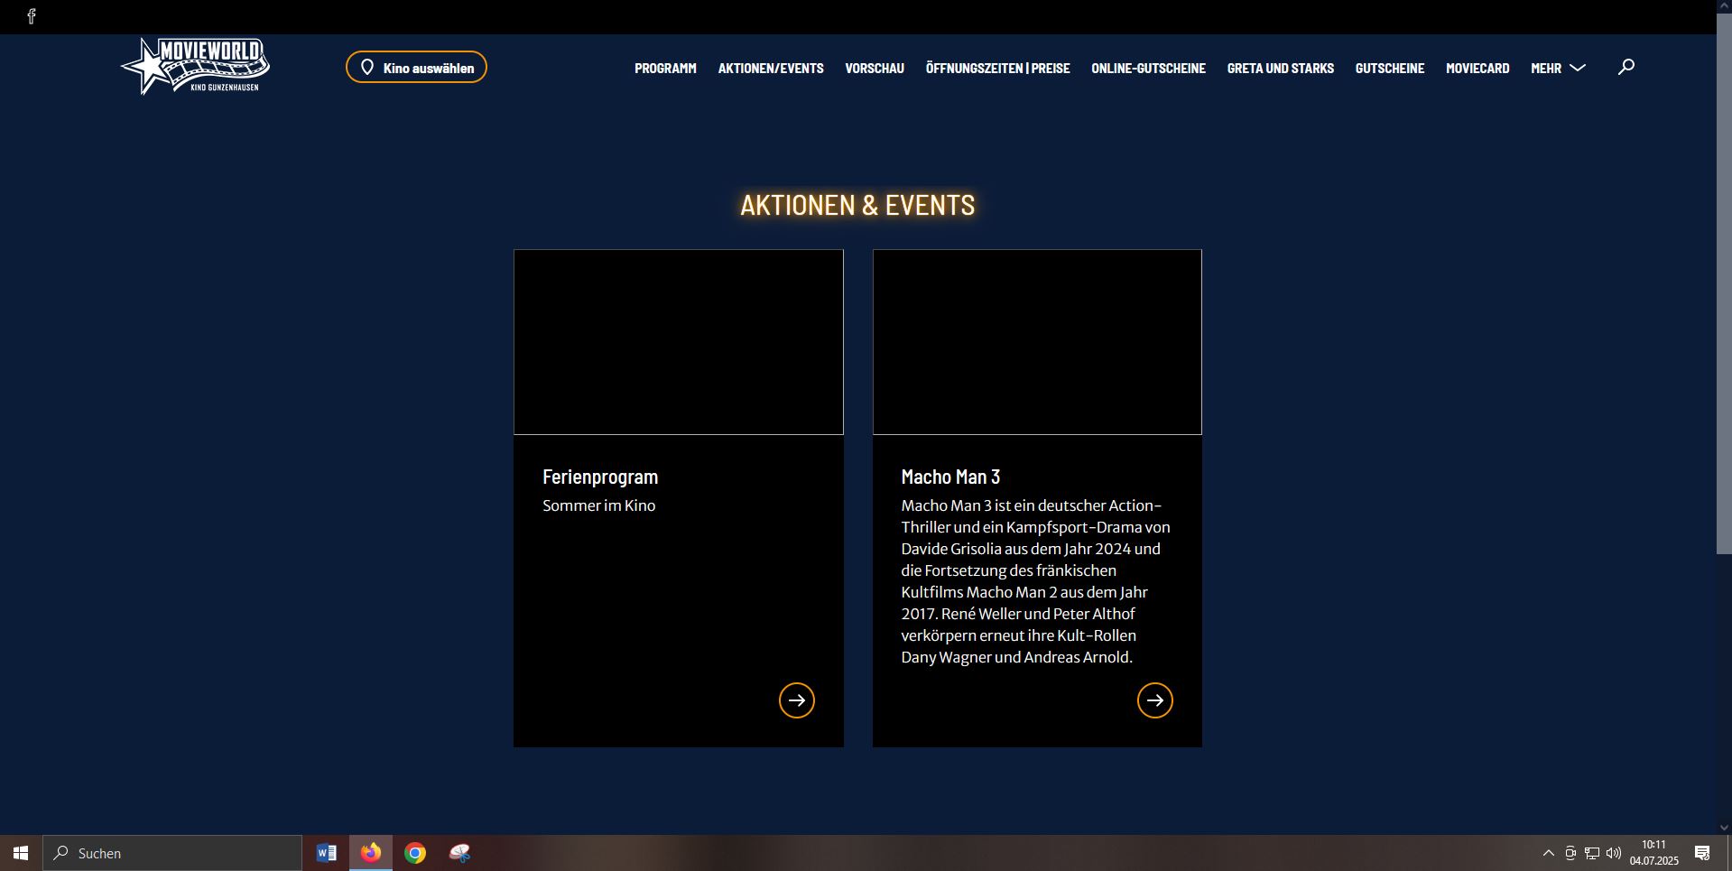Open Word from the taskbar
The width and height of the screenshot is (1732, 871).
pos(327,853)
